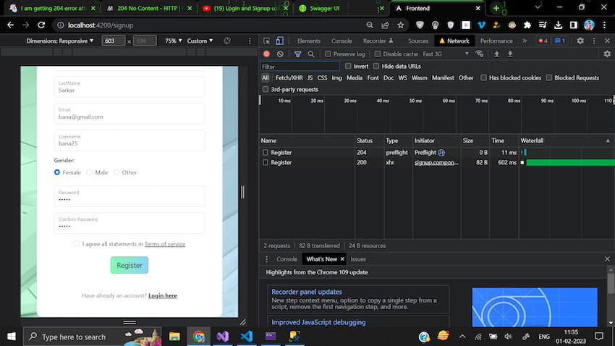Check the Disable cache option
Image resolution: width=615 pixels, height=346 pixels.
coord(378,54)
